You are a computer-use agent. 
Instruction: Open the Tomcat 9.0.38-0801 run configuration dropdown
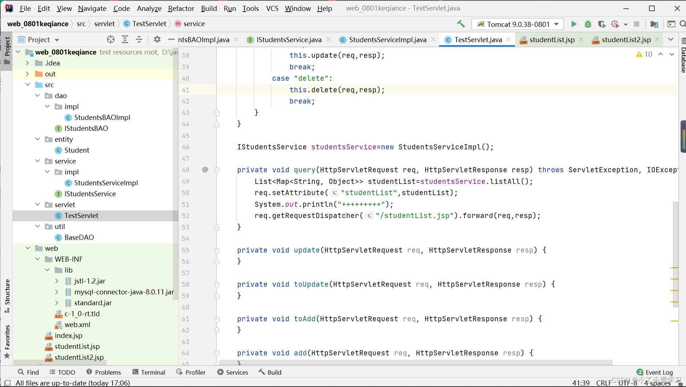pos(517,24)
